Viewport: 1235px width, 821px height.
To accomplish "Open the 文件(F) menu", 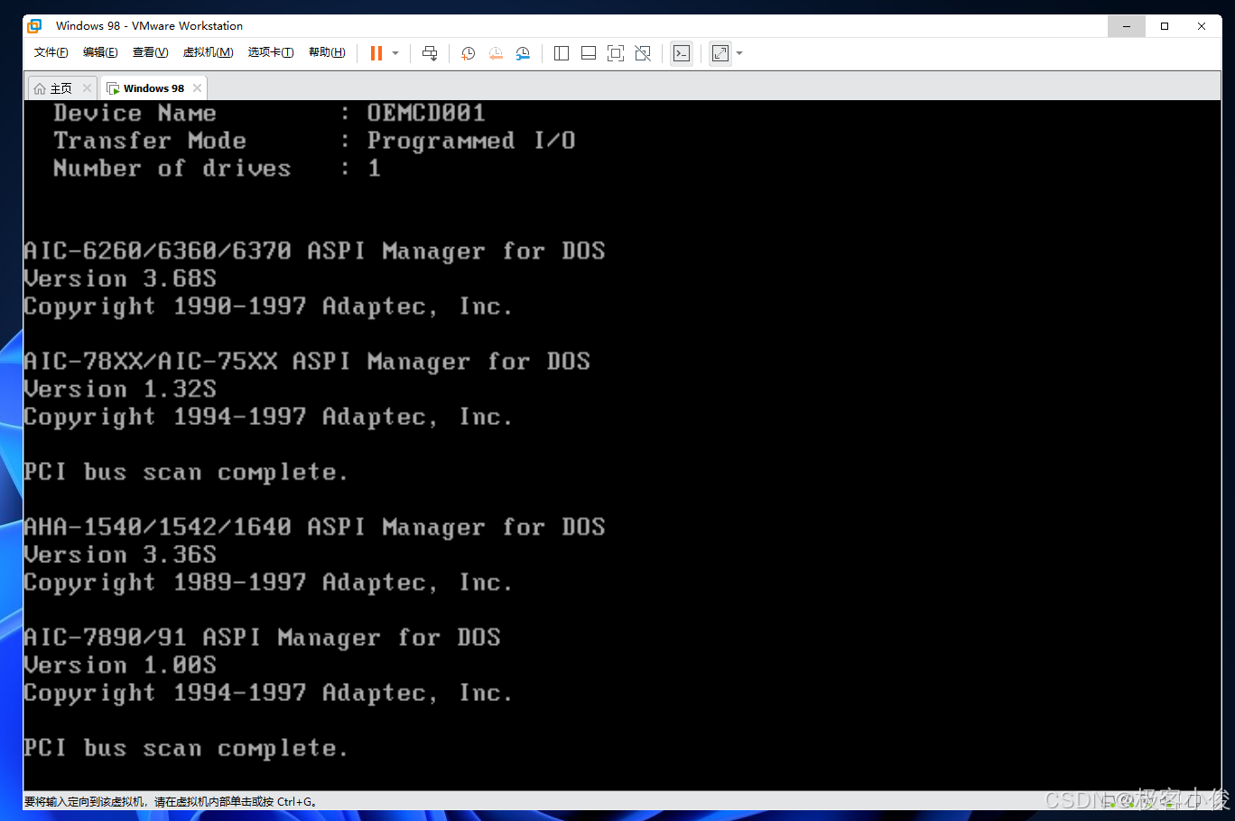I will [x=51, y=52].
